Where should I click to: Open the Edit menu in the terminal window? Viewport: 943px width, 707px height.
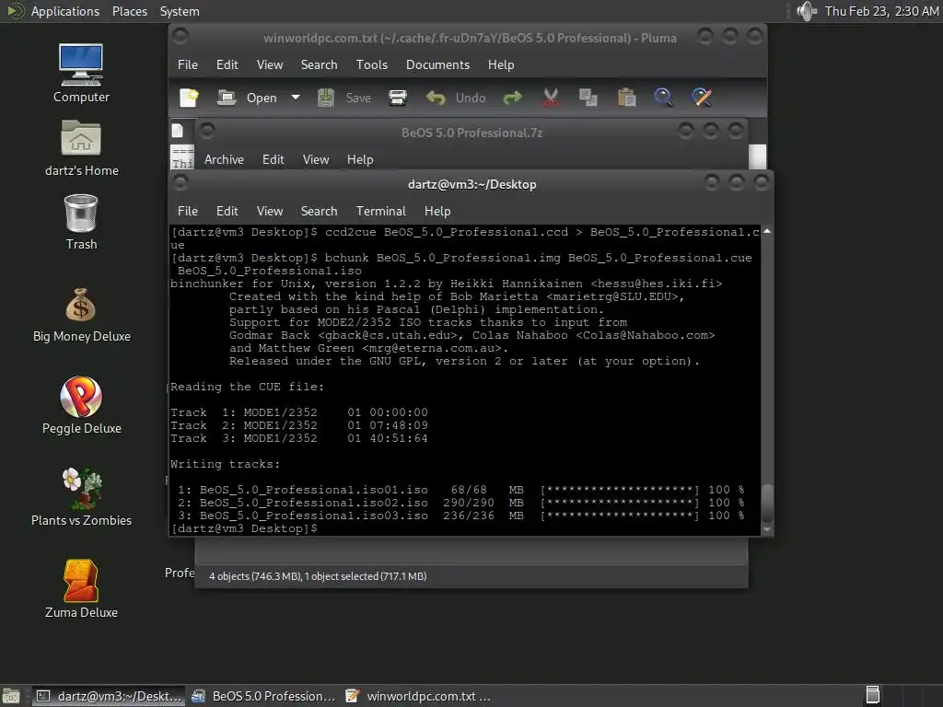[x=227, y=212]
